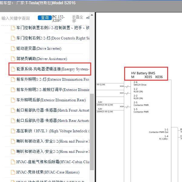Click document icon beside 车外照明后部
182x182 pixels.
pos(13,100)
